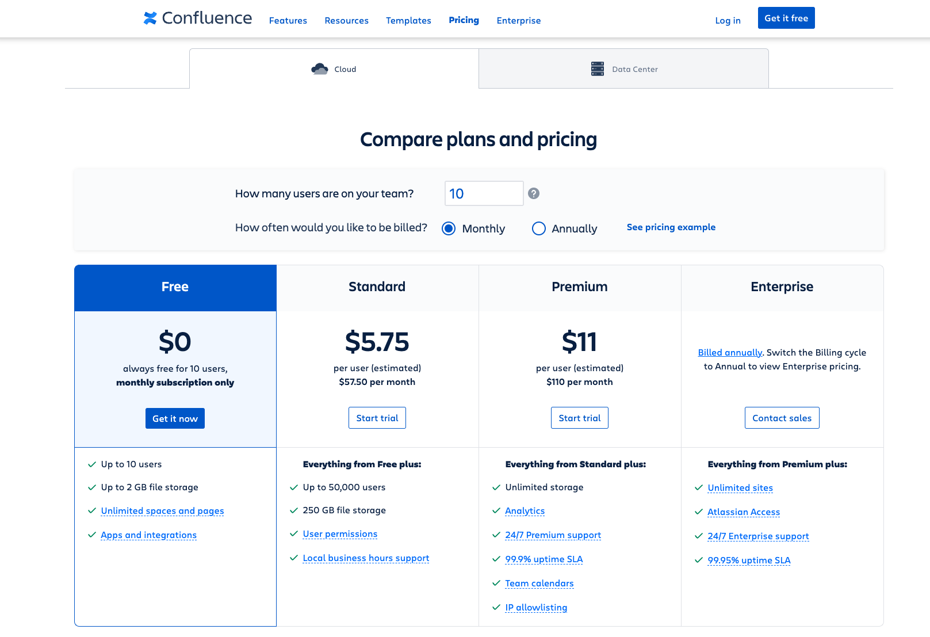Click Contact sales for Enterprise
The image size is (930, 637).
coord(782,418)
